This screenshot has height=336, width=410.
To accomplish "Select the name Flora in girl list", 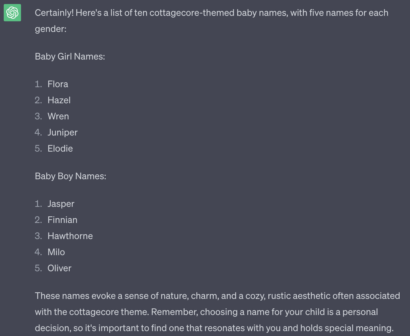I will tap(58, 84).
